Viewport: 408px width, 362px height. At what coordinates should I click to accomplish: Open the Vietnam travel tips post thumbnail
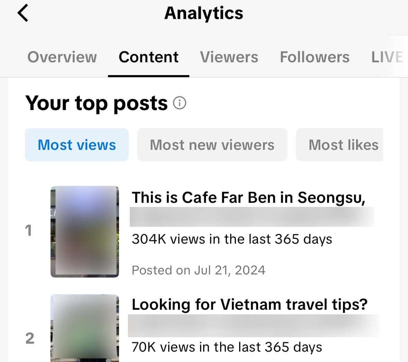point(85,328)
